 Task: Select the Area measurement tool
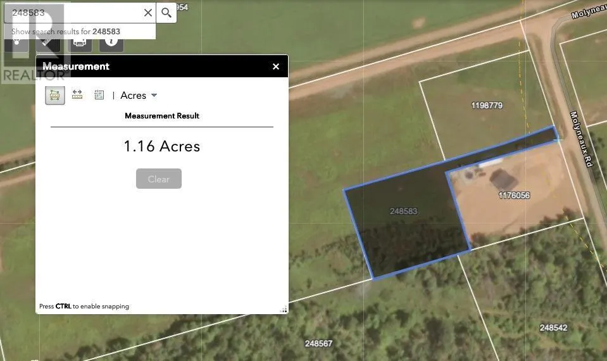pyautogui.click(x=55, y=95)
